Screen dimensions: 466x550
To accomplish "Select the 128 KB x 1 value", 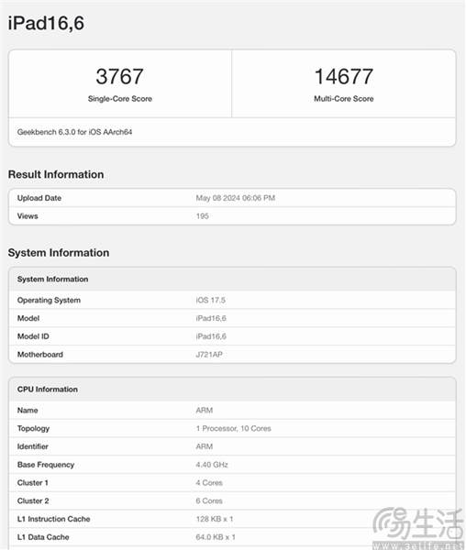I will pos(215,519).
